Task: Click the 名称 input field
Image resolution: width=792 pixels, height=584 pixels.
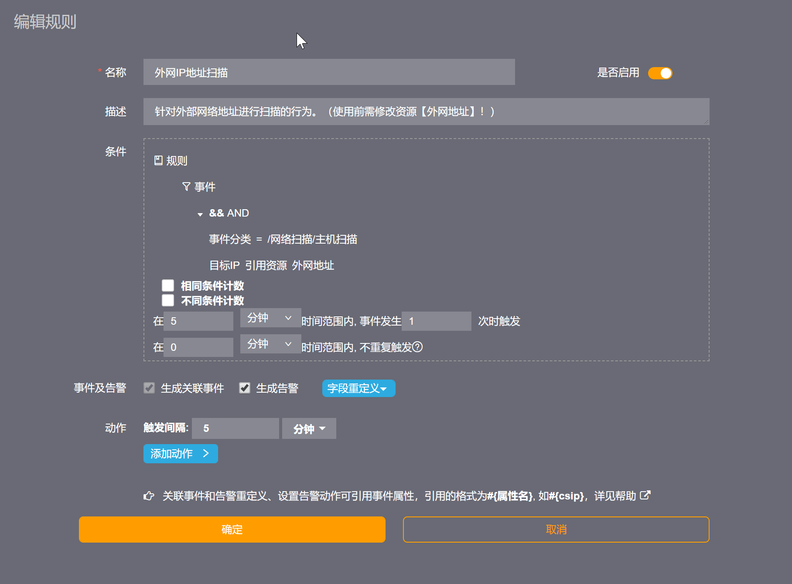Action: (329, 72)
